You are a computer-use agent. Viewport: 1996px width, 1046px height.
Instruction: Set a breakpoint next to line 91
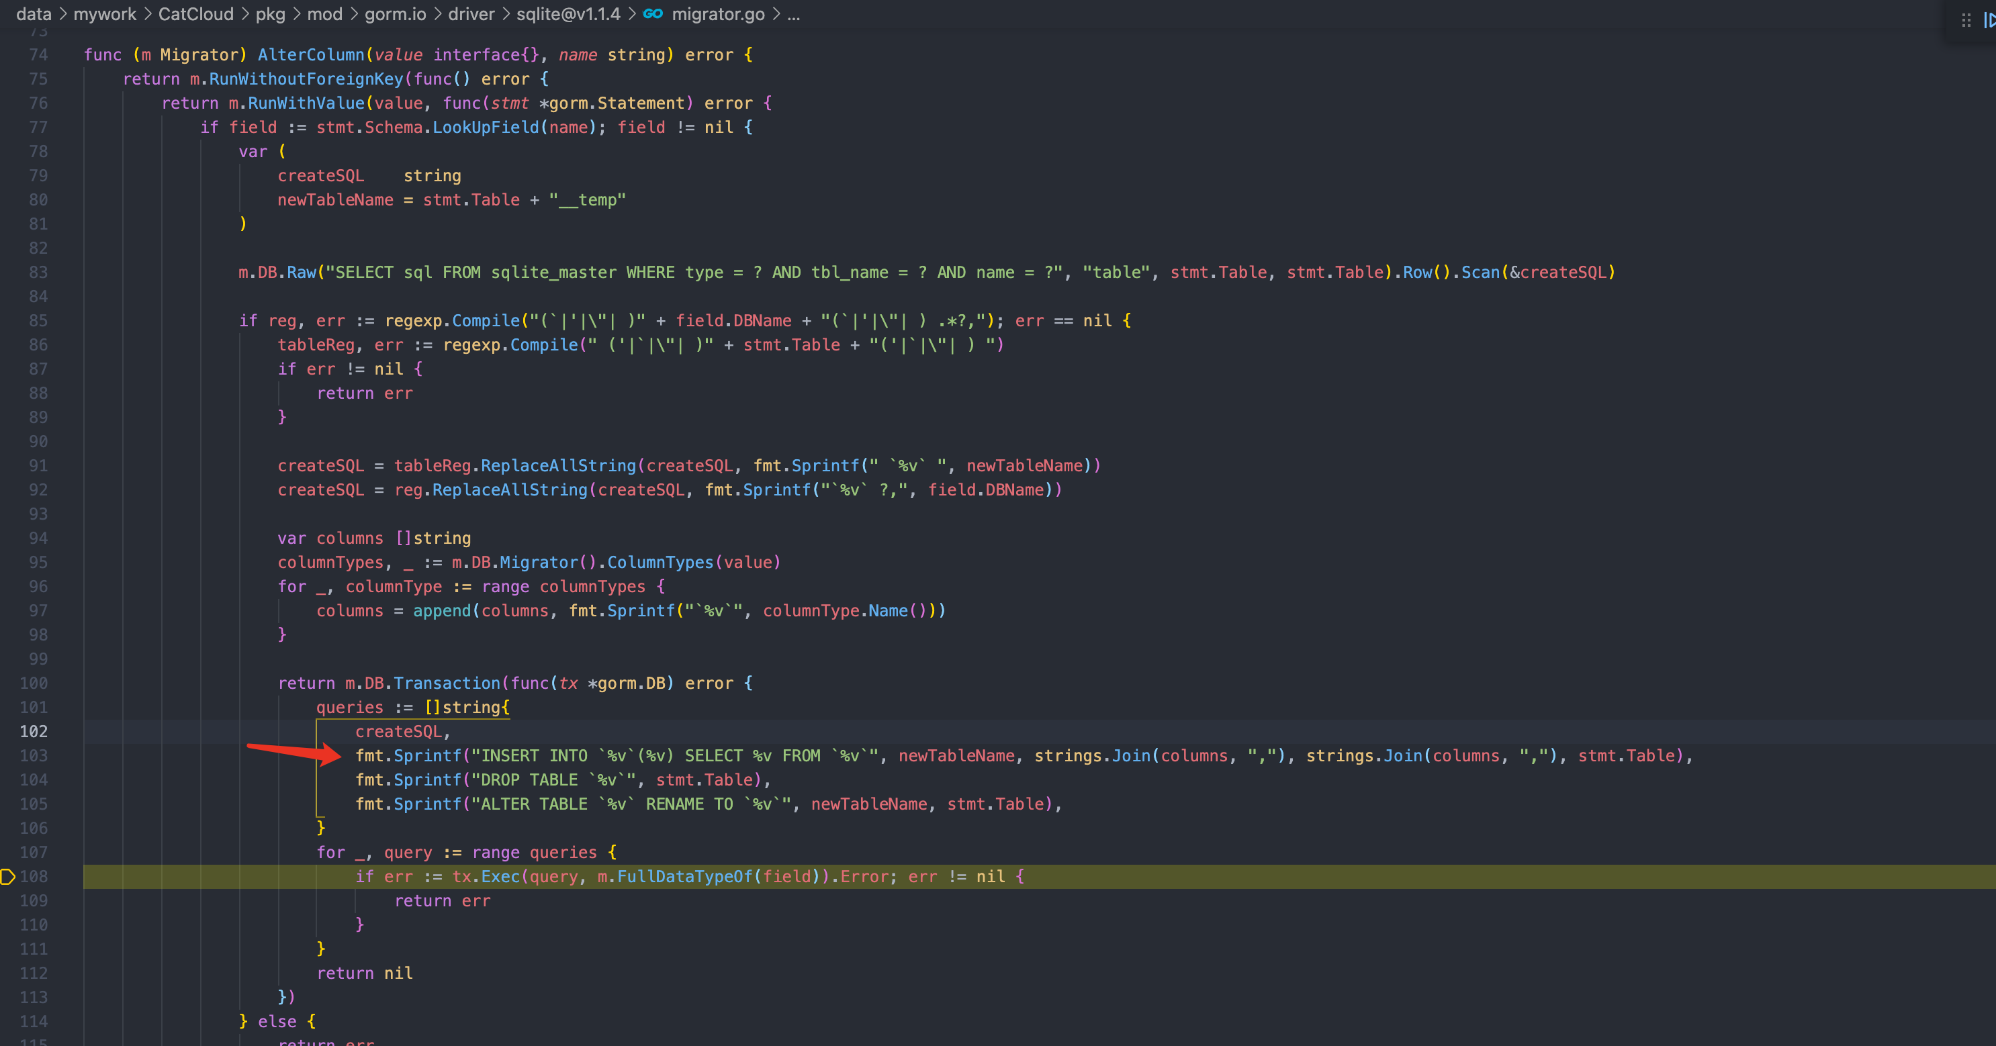[x=9, y=465]
